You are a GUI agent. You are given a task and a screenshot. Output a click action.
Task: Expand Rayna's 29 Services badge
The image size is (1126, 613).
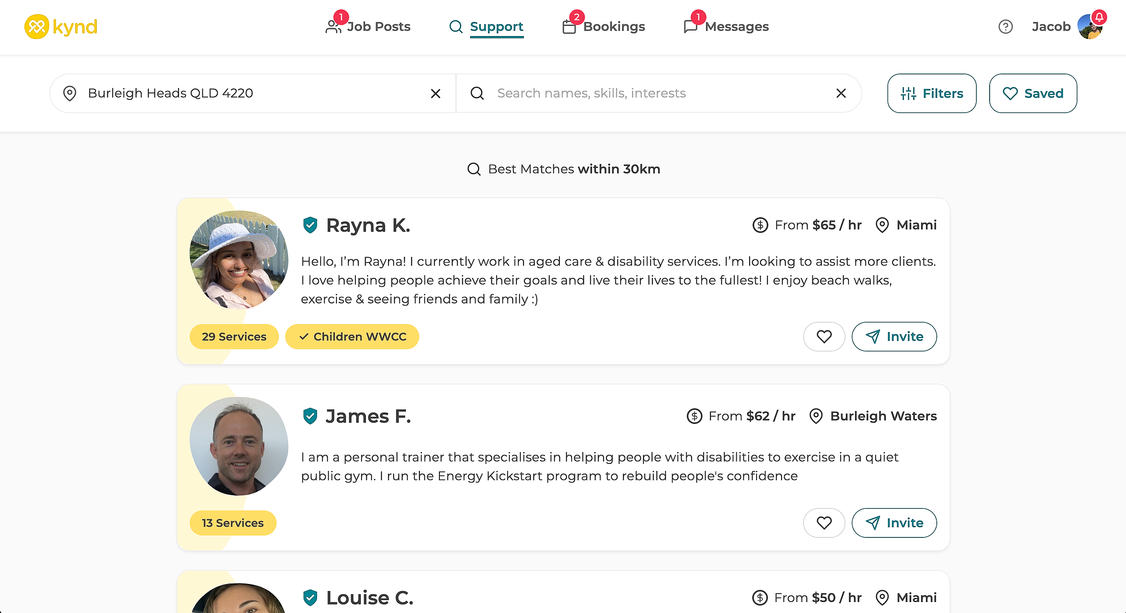pyautogui.click(x=234, y=336)
